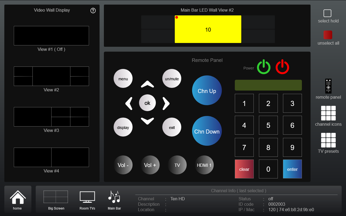Open the remote panel icon in sidebar
The height and width of the screenshot is (216, 346).
tap(328, 86)
